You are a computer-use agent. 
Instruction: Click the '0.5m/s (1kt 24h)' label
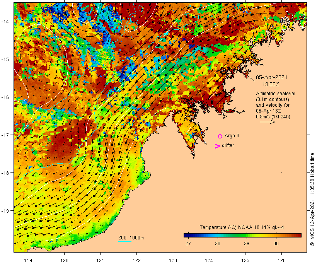(273, 117)
